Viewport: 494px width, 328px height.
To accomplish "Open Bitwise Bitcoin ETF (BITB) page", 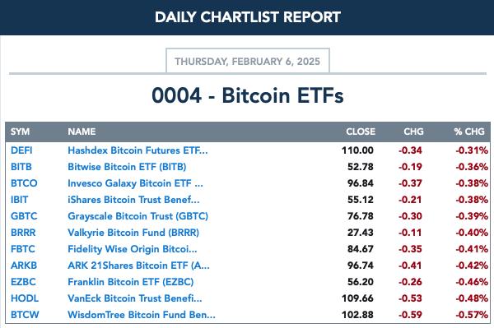I will click(x=127, y=167).
